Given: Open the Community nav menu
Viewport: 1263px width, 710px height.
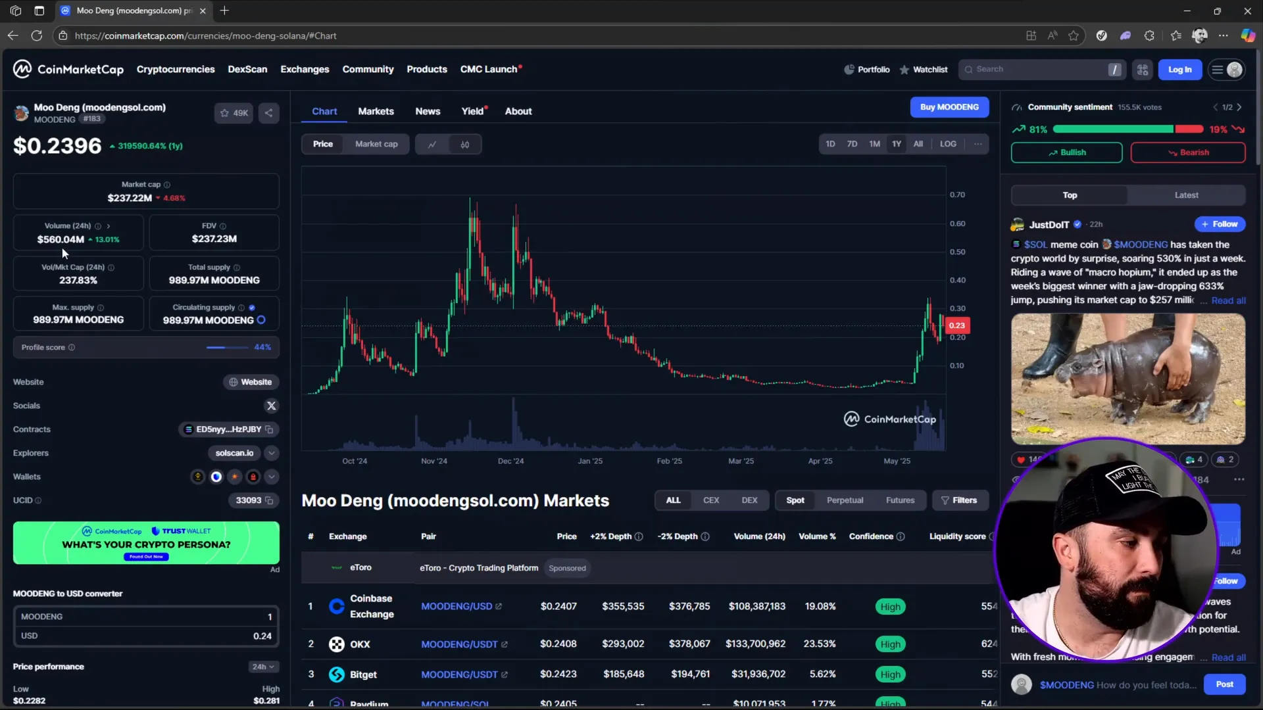Looking at the screenshot, I should pyautogui.click(x=368, y=69).
